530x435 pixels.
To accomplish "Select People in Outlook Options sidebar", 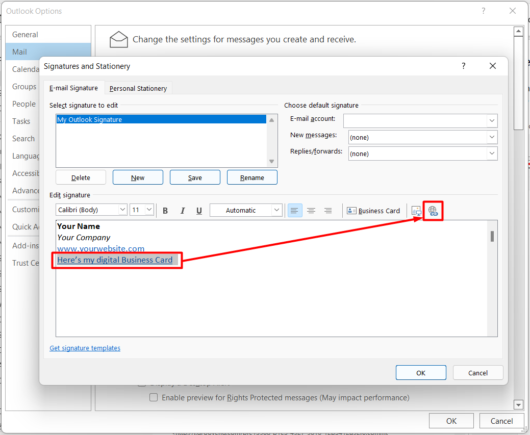I will (23, 104).
